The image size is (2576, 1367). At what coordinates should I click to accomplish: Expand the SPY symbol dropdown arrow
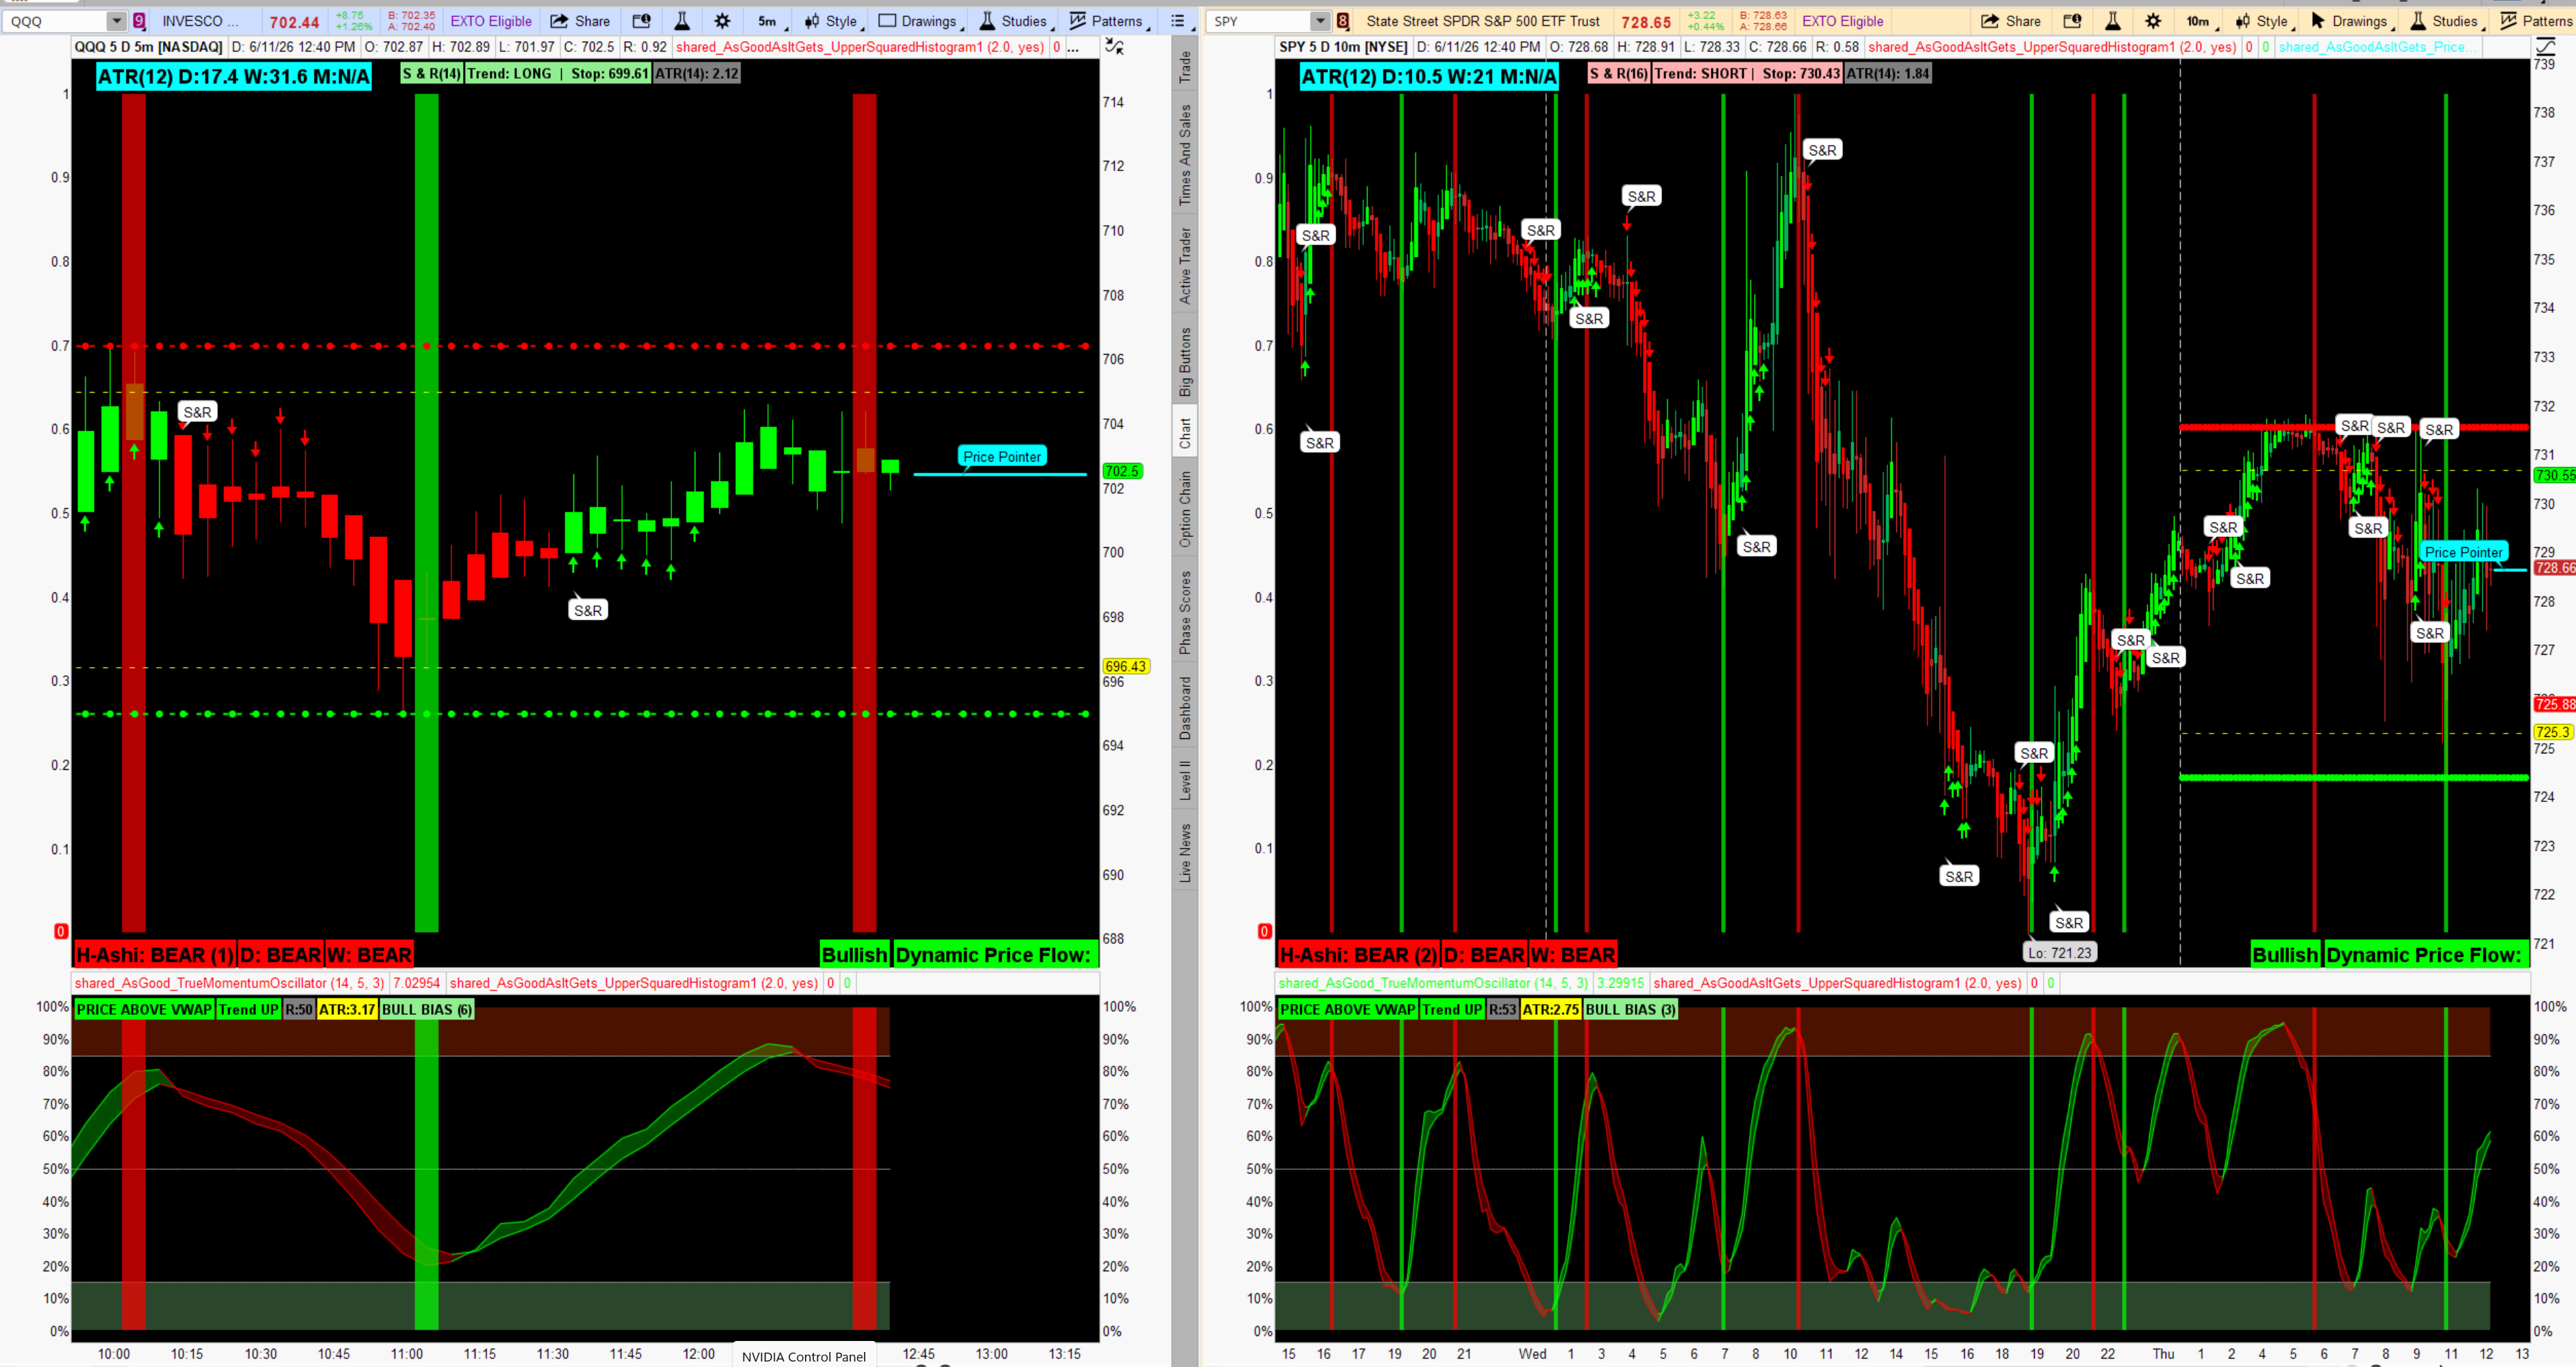[x=1320, y=21]
